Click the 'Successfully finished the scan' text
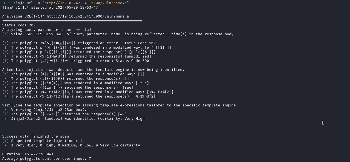 [x=35, y=136]
